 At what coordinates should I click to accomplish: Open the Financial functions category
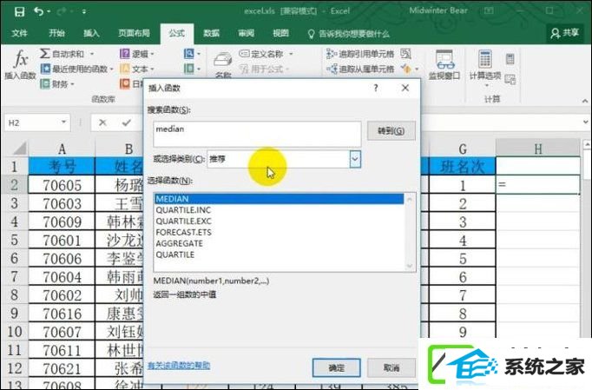coord(56,84)
